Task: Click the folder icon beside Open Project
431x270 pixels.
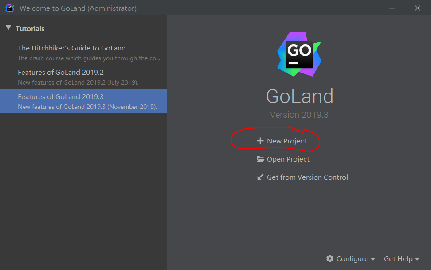Action: coord(260,159)
